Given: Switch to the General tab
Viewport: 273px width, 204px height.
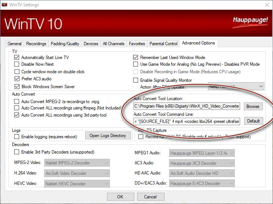Looking at the screenshot, I should click(x=15, y=44).
